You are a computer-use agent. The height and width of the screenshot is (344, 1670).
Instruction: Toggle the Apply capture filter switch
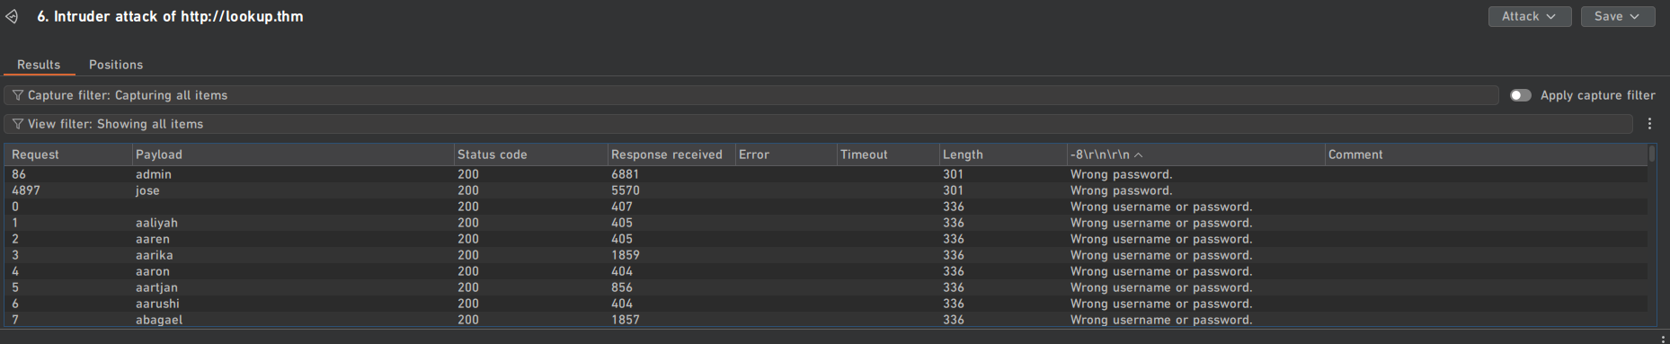pos(1520,95)
